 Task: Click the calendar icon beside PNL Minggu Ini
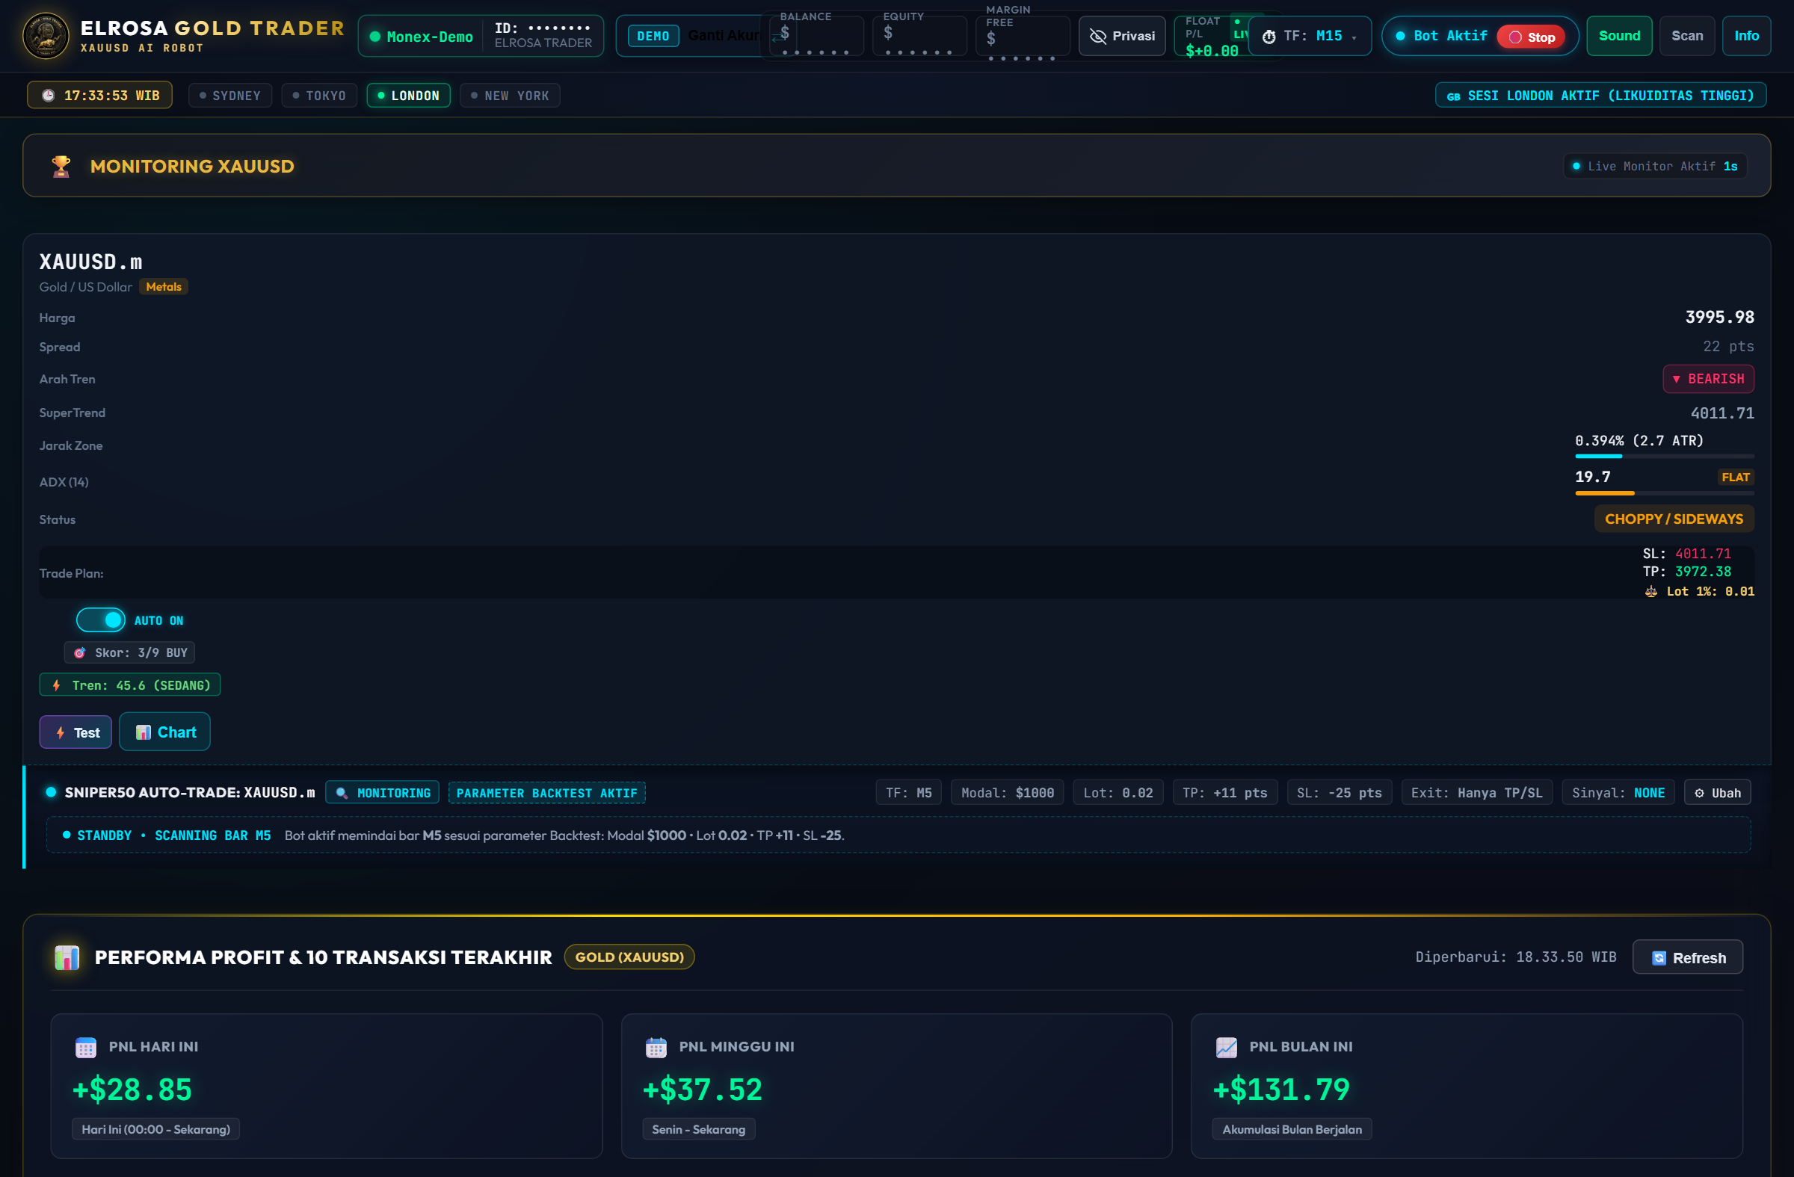click(656, 1047)
